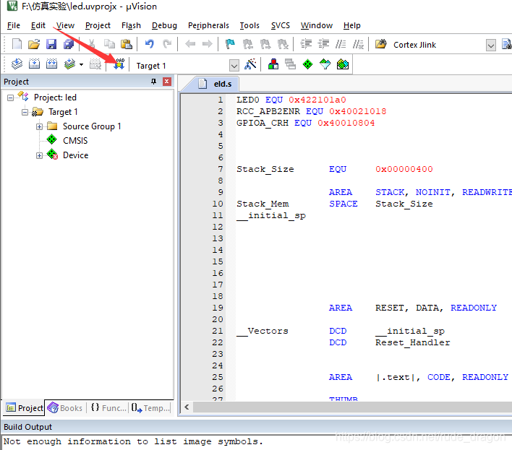Build target files icon

[34, 64]
